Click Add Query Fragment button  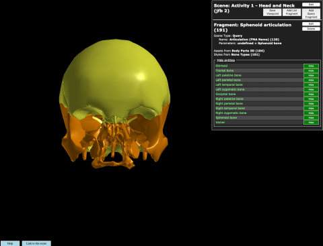coord(311,13)
